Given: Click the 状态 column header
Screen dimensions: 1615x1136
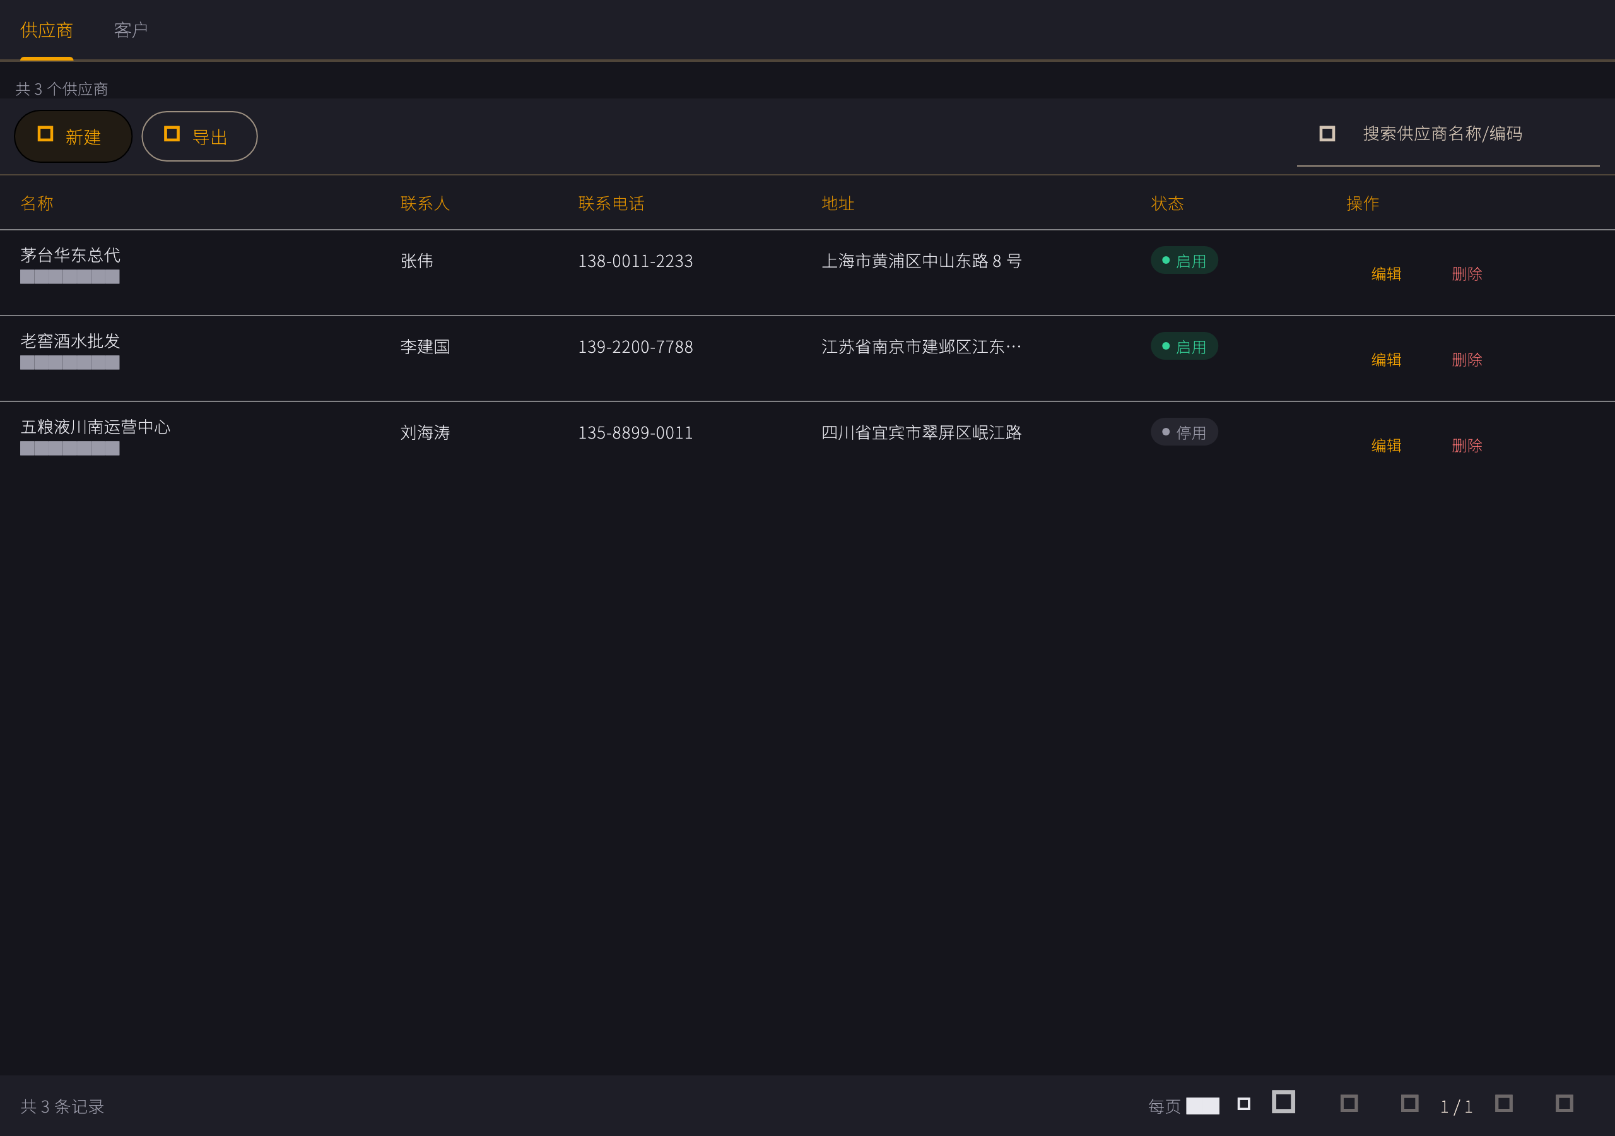Looking at the screenshot, I should coord(1167,203).
